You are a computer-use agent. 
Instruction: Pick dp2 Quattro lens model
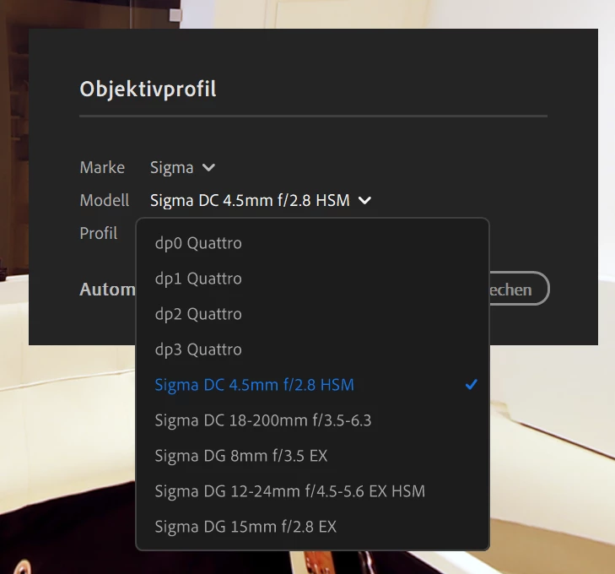(x=312, y=314)
